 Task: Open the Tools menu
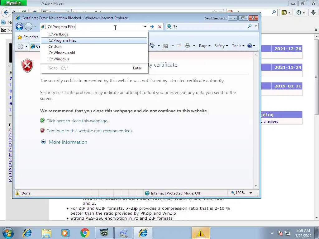(238, 46)
